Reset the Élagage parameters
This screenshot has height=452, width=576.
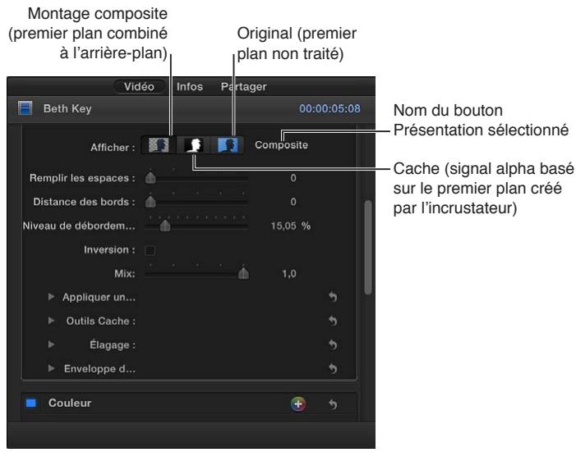click(333, 345)
